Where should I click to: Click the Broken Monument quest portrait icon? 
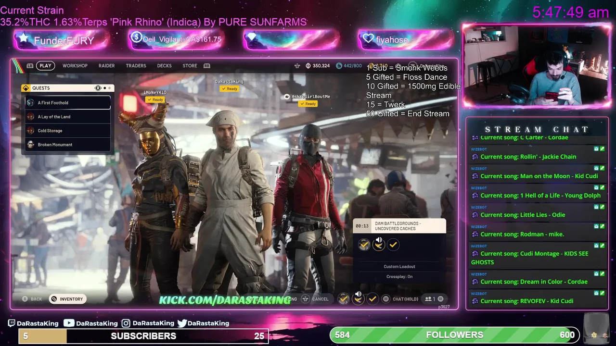(30, 145)
